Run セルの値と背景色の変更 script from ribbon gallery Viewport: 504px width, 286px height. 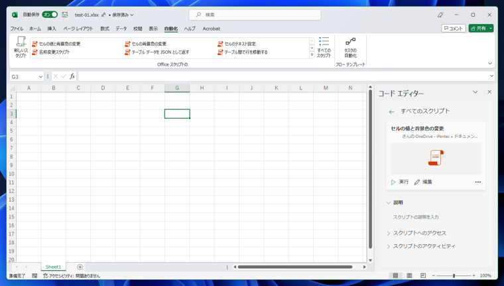click(56, 44)
